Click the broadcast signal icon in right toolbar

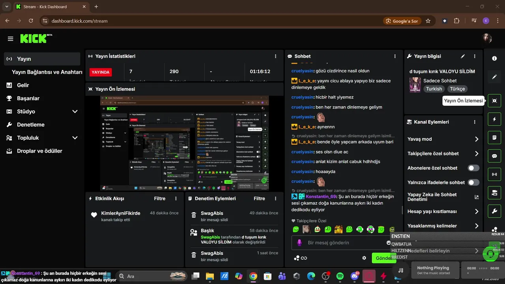click(494, 174)
